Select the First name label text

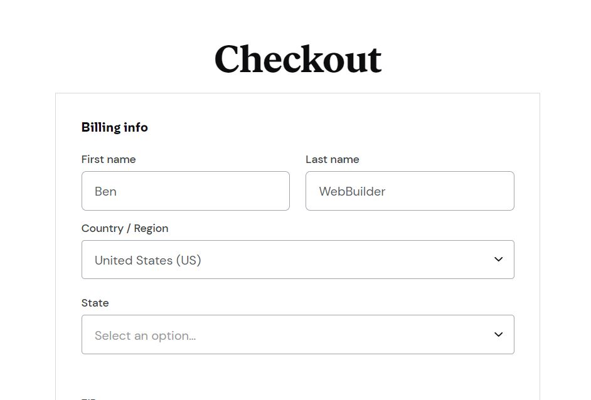tap(109, 159)
